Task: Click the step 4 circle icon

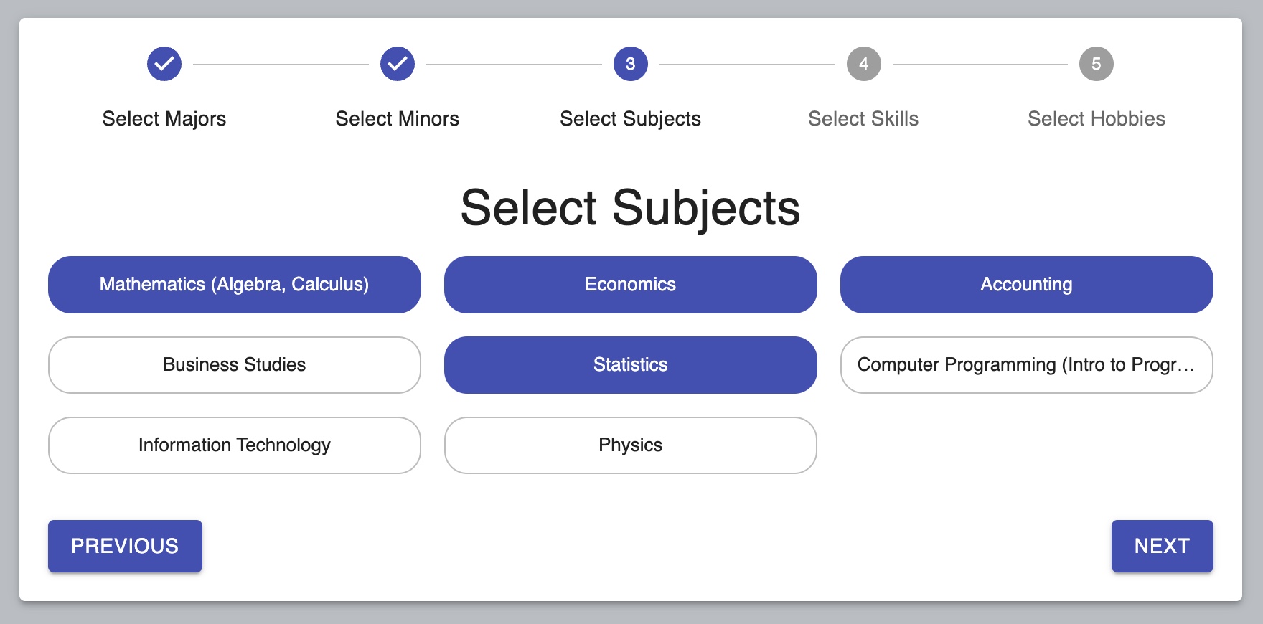Action: [x=863, y=65]
